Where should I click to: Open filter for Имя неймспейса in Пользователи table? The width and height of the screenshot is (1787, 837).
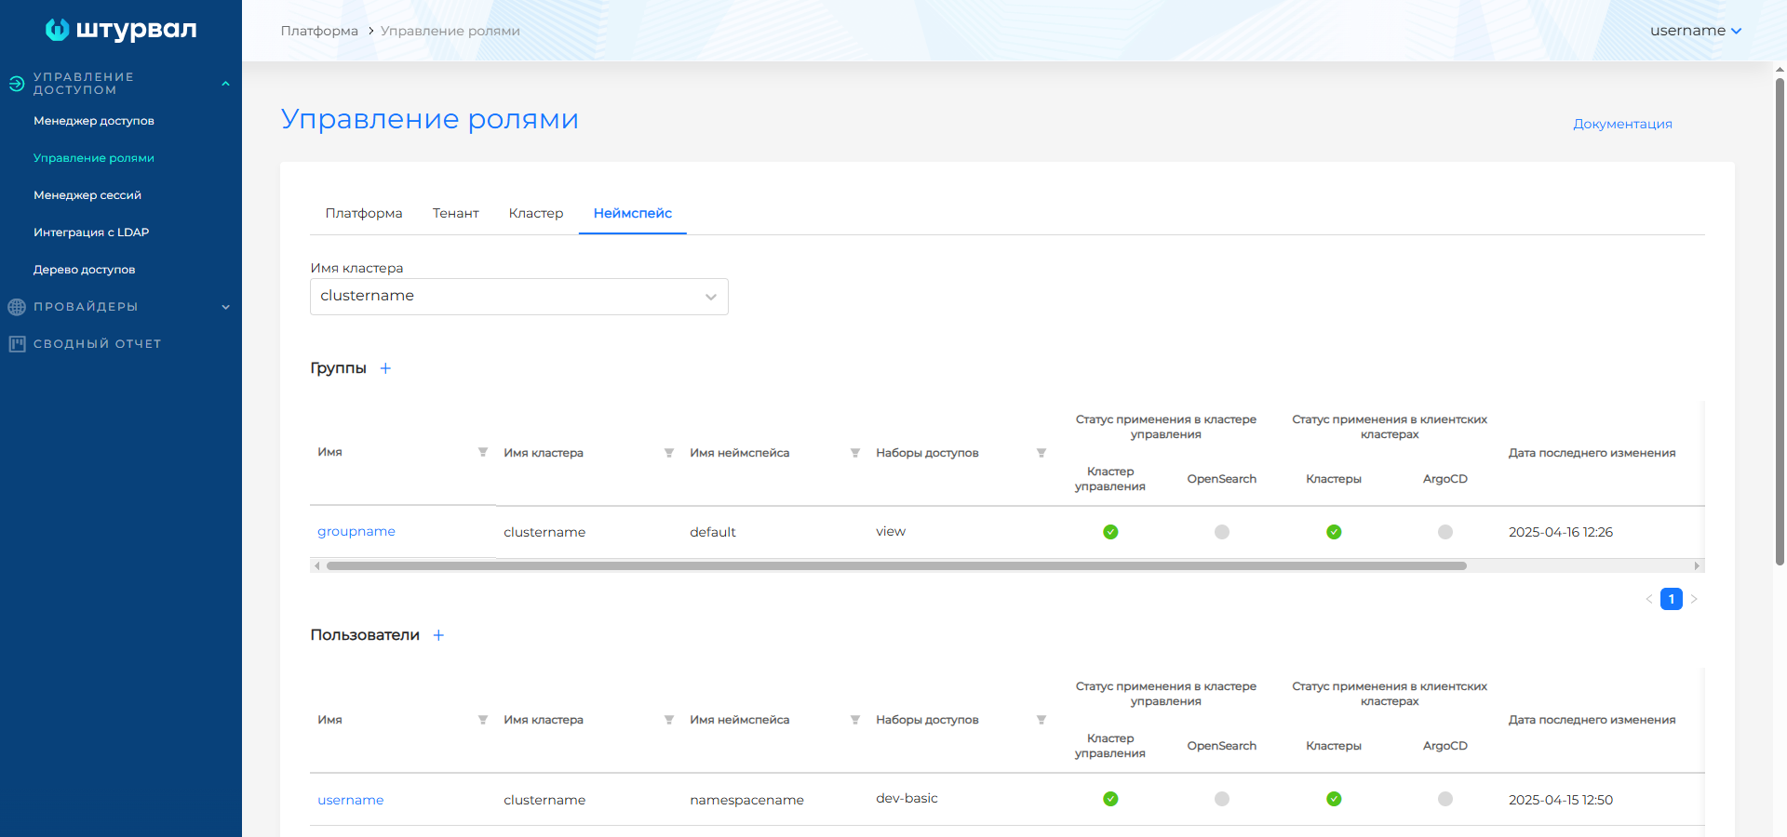point(854,720)
